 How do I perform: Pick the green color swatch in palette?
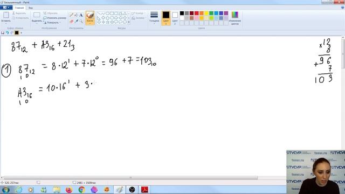211,13
